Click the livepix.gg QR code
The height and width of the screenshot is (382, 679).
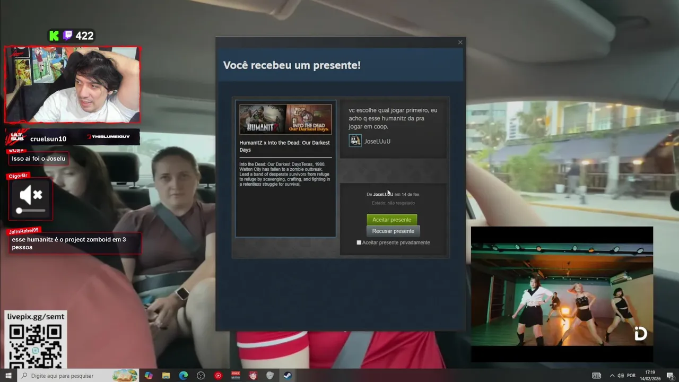point(36,346)
